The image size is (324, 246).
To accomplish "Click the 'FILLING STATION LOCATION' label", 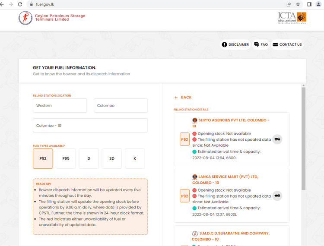I will tap(52, 95).
